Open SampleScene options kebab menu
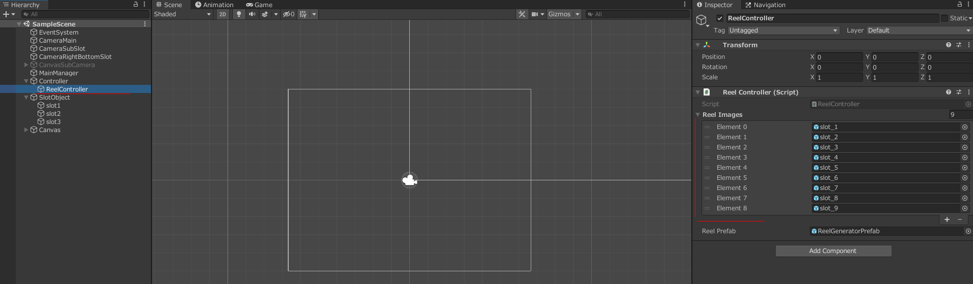Screen dimensions: 973x284 145,24
